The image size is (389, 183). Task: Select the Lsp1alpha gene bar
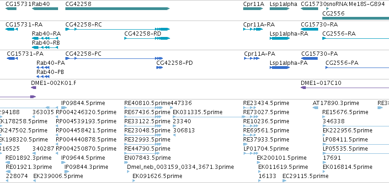click(280, 9)
